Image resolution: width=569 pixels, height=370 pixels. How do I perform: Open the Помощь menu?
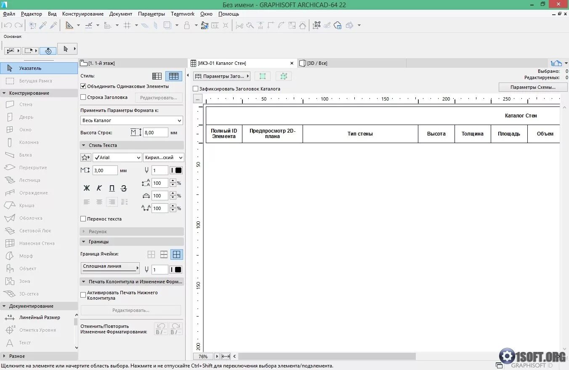(229, 14)
